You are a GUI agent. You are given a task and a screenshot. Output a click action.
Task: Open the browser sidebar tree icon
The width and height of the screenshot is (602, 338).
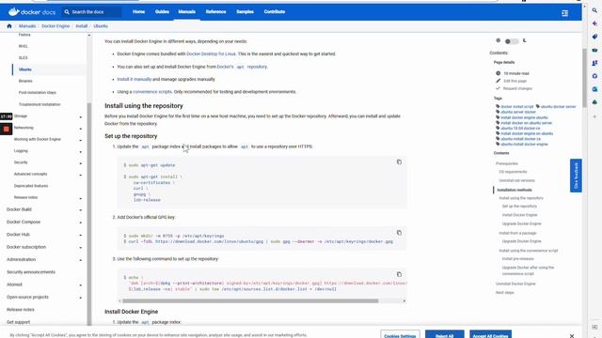coord(594,102)
